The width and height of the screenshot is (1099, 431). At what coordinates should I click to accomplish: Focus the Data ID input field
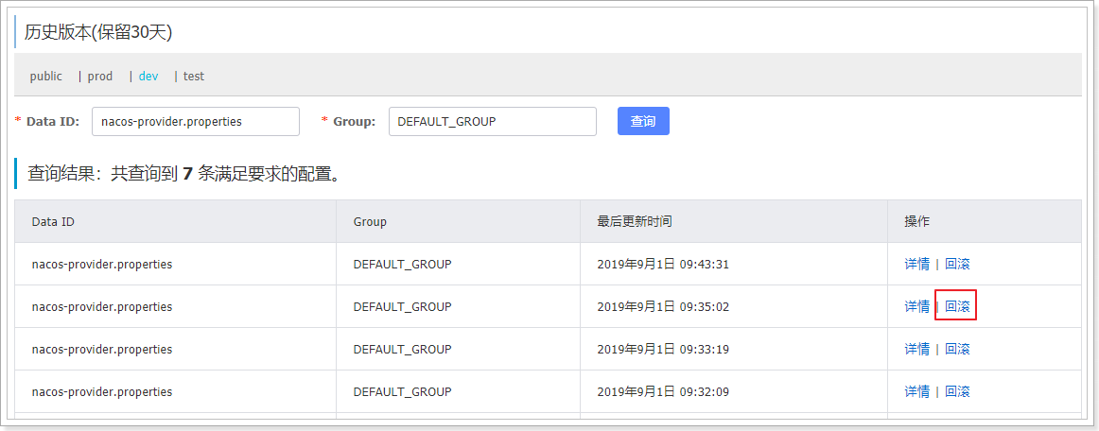click(195, 121)
